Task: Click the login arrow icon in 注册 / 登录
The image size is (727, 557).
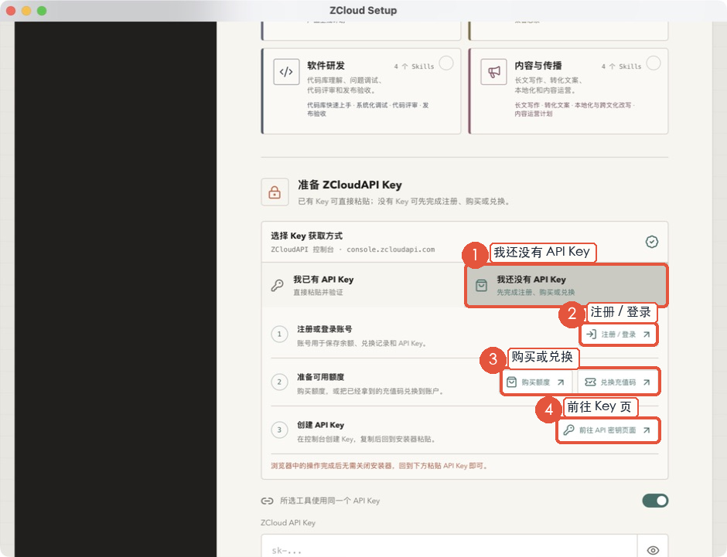Action: [x=591, y=334]
